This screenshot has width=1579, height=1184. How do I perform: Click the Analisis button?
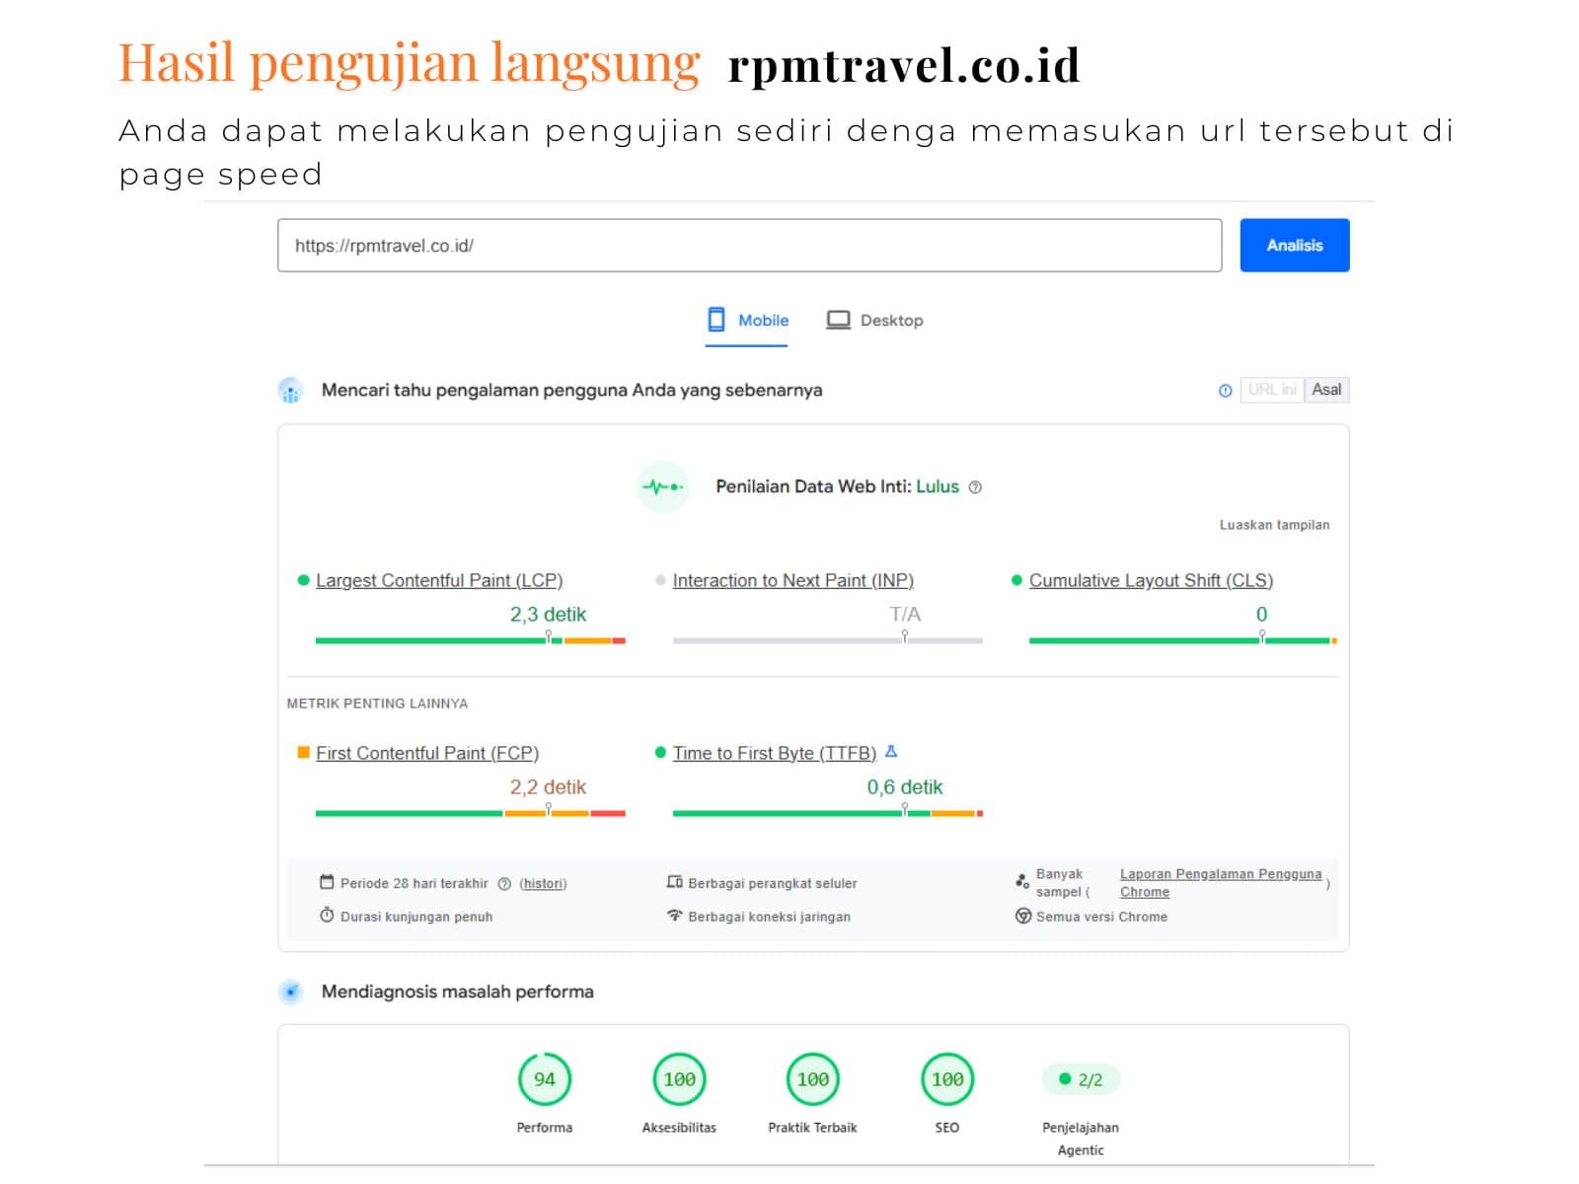coord(1294,245)
